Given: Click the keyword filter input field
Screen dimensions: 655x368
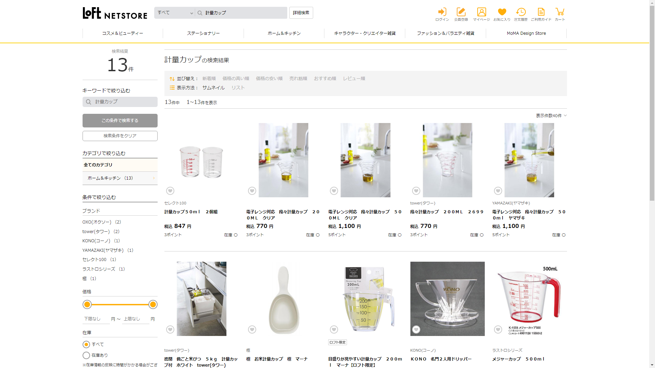Looking at the screenshot, I should click(x=123, y=102).
